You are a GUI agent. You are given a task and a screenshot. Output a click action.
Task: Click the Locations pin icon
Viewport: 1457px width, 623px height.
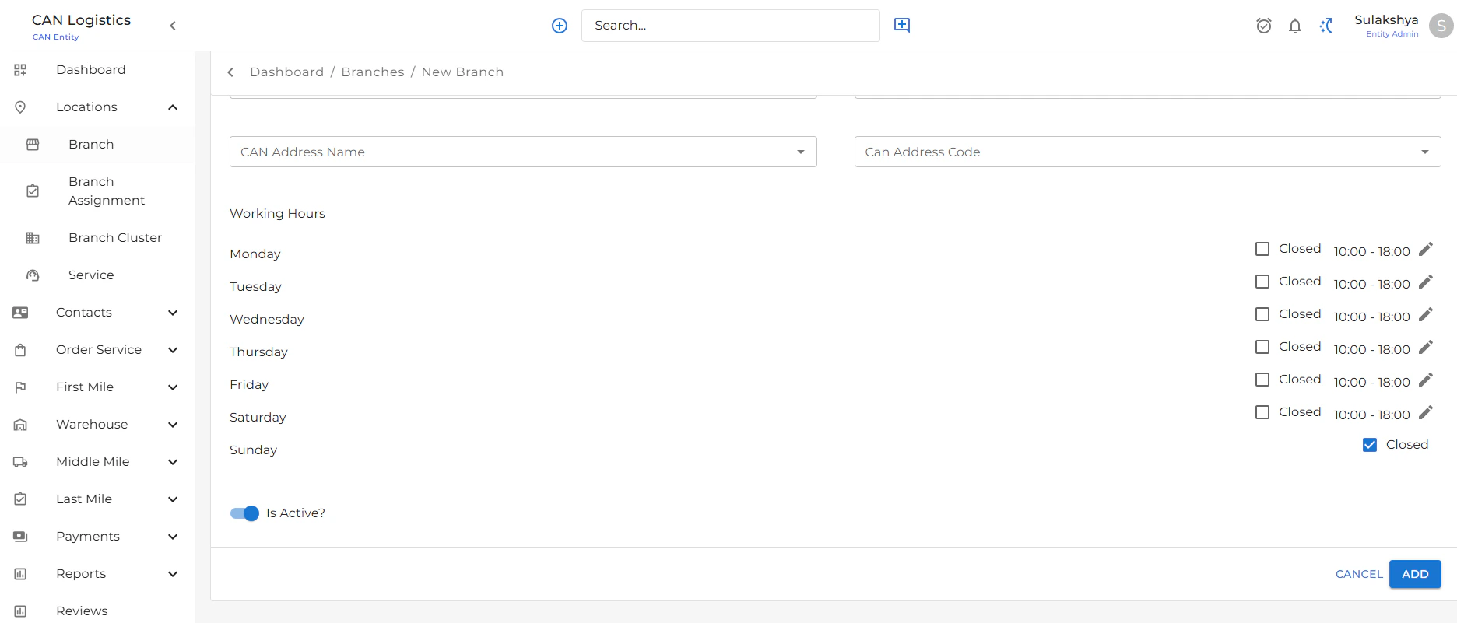20,107
